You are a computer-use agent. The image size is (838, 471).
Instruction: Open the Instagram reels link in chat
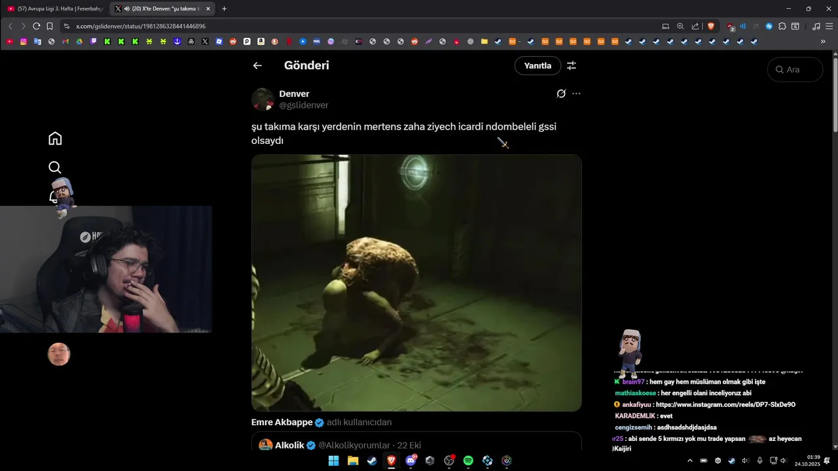coord(725,405)
